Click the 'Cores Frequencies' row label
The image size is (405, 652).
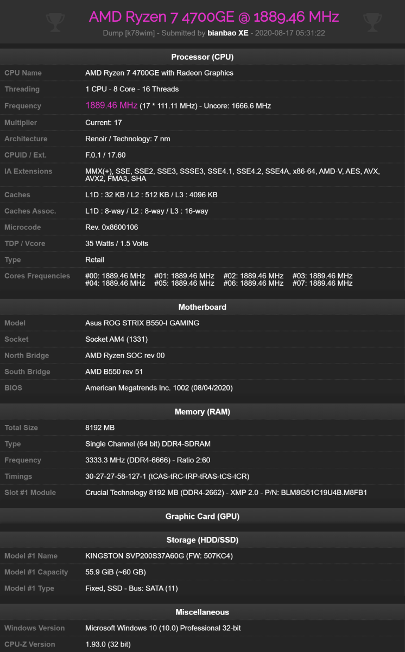pyautogui.click(x=37, y=276)
